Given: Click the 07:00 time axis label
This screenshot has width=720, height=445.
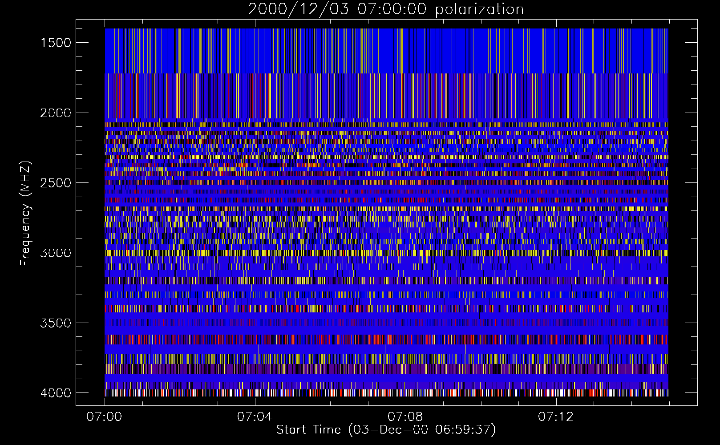Looking at the screenshot, I should point(104,417).
